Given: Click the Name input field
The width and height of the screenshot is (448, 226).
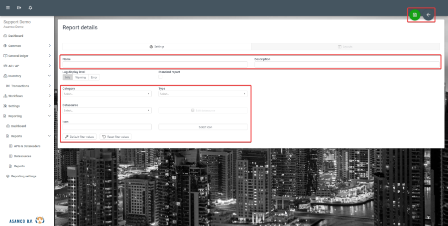Looking at the screenshot, I should point(154,64).
